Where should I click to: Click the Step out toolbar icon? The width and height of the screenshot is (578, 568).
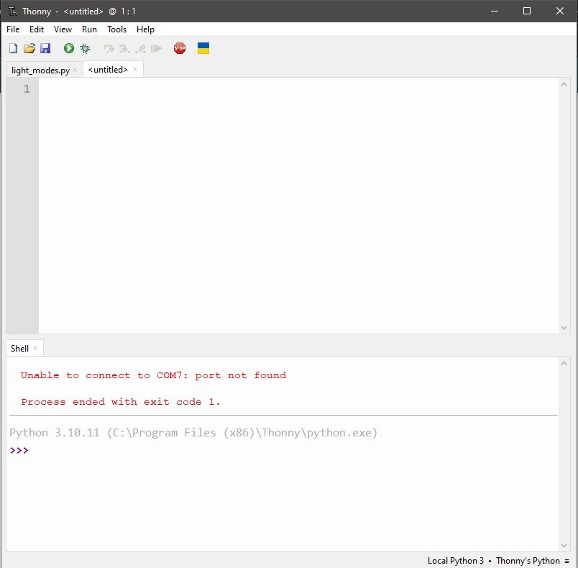[x=140, y=48]
